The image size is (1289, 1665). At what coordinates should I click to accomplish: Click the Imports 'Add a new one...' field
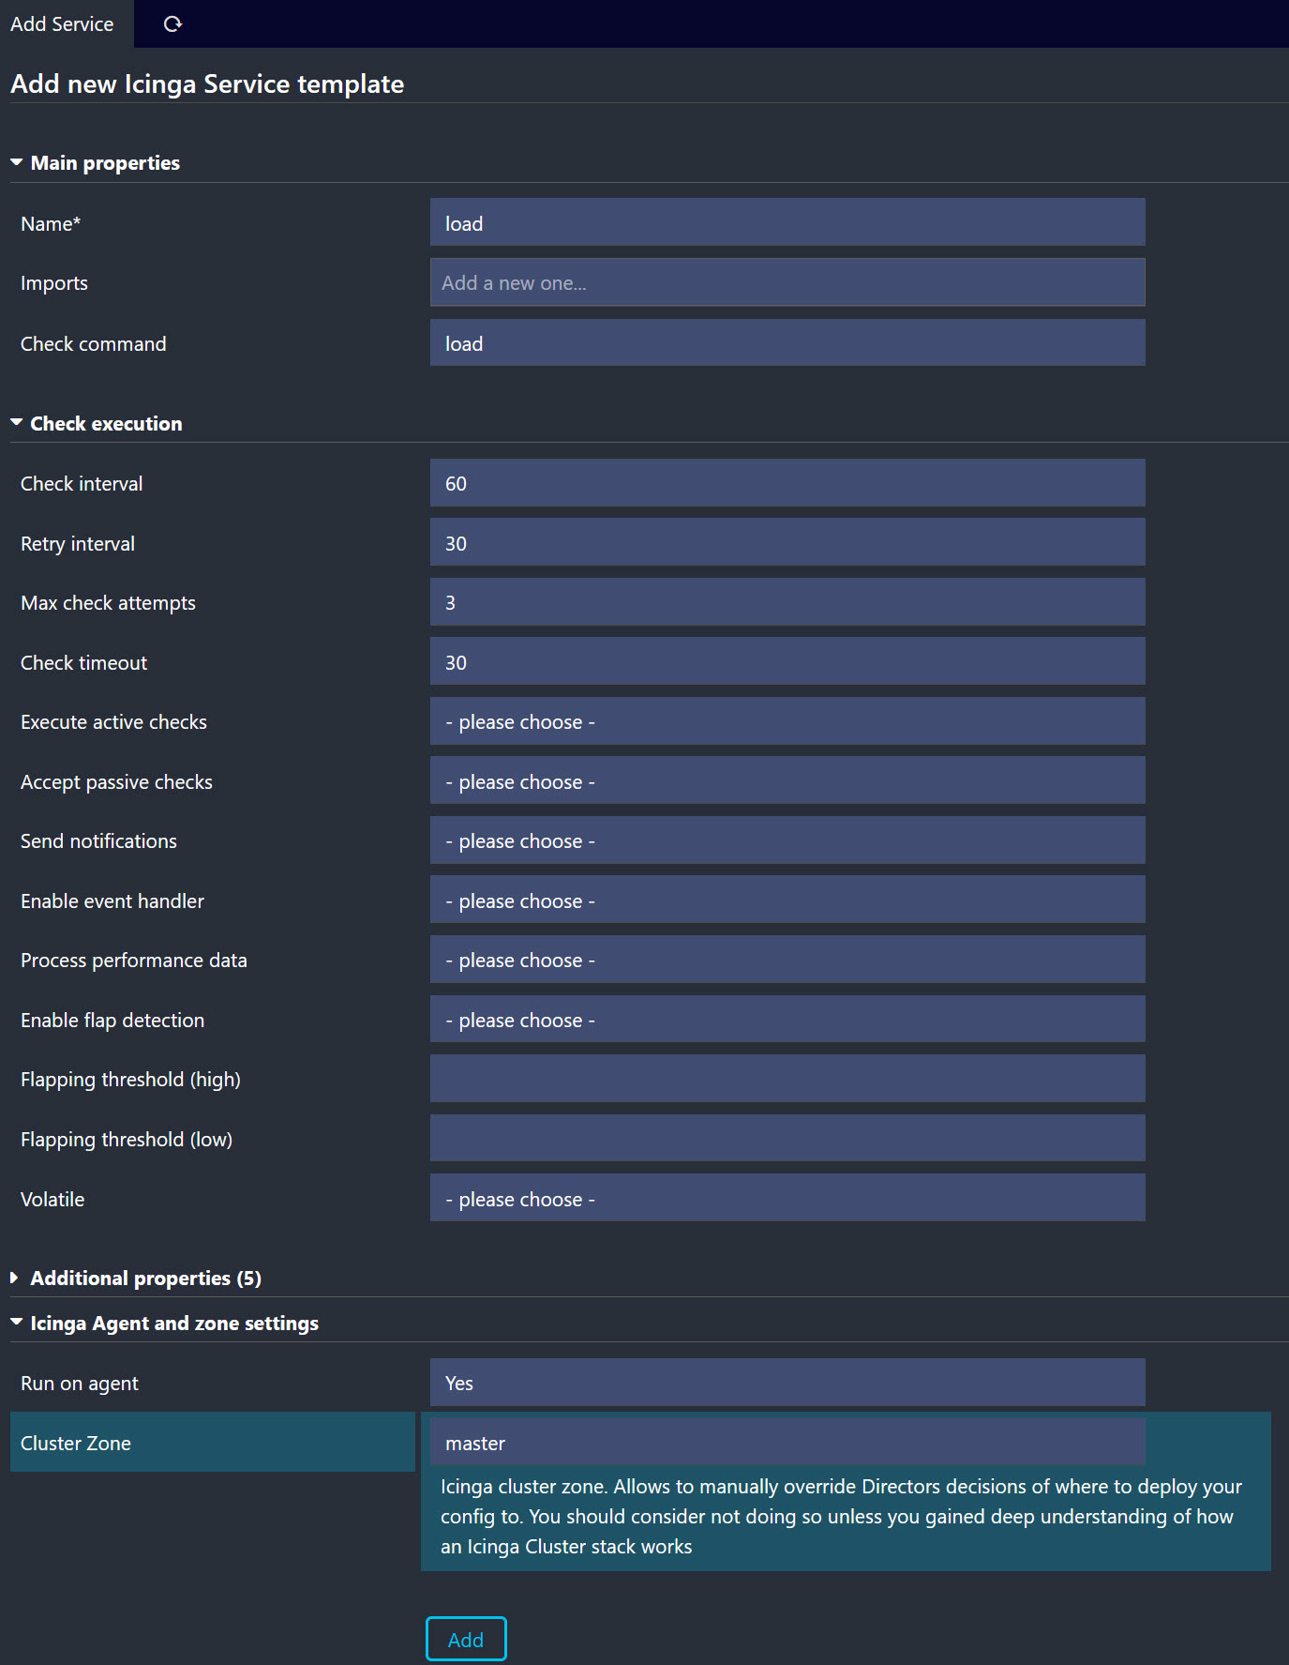coord(787,283)
